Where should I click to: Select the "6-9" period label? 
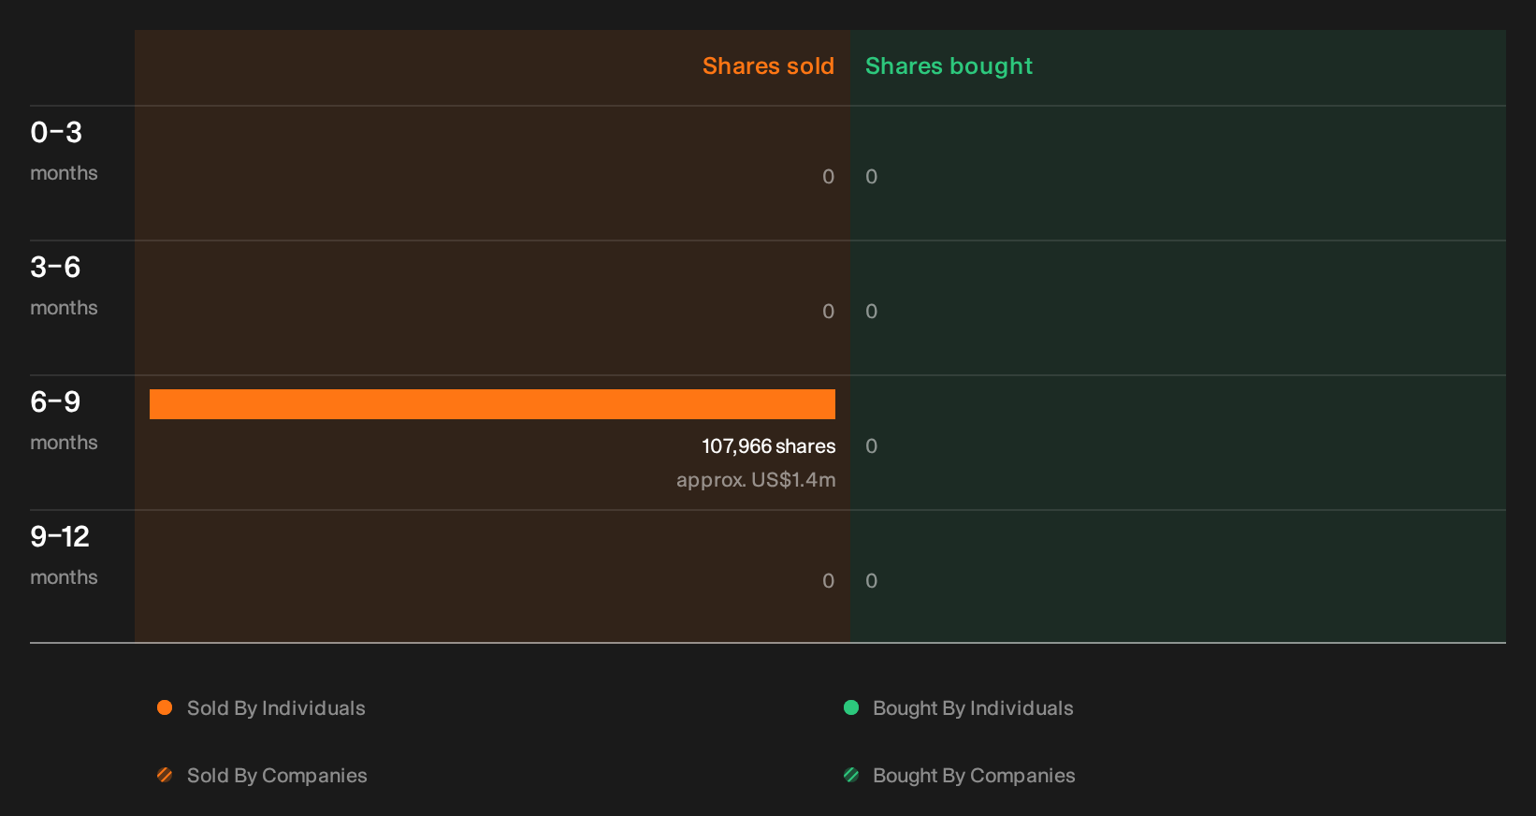coord(55,402)
